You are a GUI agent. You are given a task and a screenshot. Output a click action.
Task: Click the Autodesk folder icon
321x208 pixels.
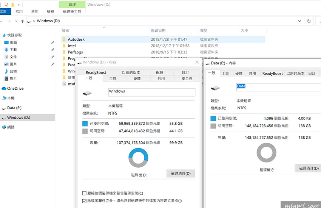64,39
